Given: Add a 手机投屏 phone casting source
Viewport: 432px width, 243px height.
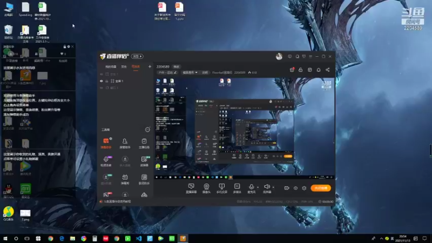Looking at the screenshot, I should 222,188.
